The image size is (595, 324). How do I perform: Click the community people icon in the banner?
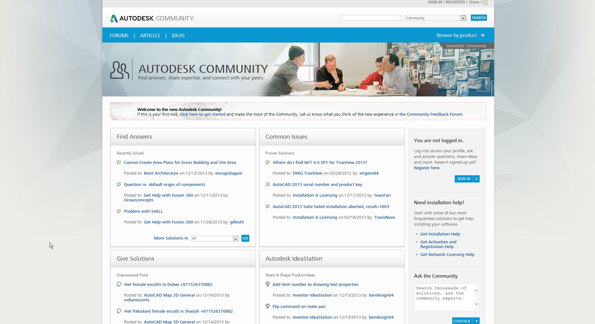119,70
